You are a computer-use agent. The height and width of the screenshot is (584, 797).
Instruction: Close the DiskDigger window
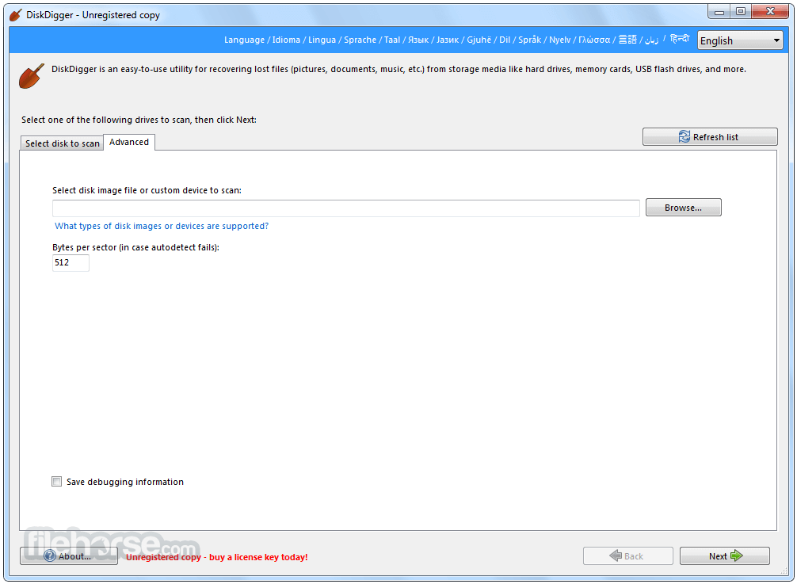(x=770, y=12)
